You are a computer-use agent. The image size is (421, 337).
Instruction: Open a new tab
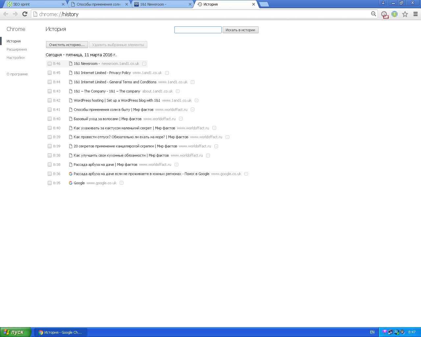click(x=264, y=4)
